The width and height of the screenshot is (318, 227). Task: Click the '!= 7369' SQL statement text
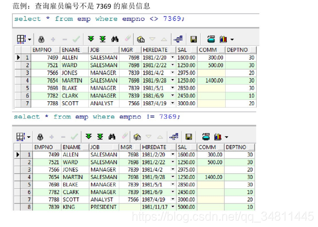(97, 117)
